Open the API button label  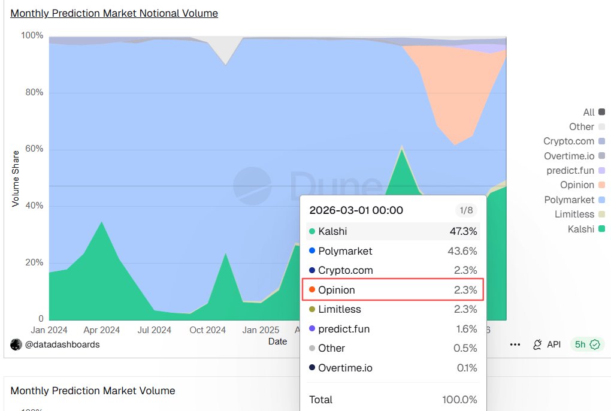click(x=553, y=344)
